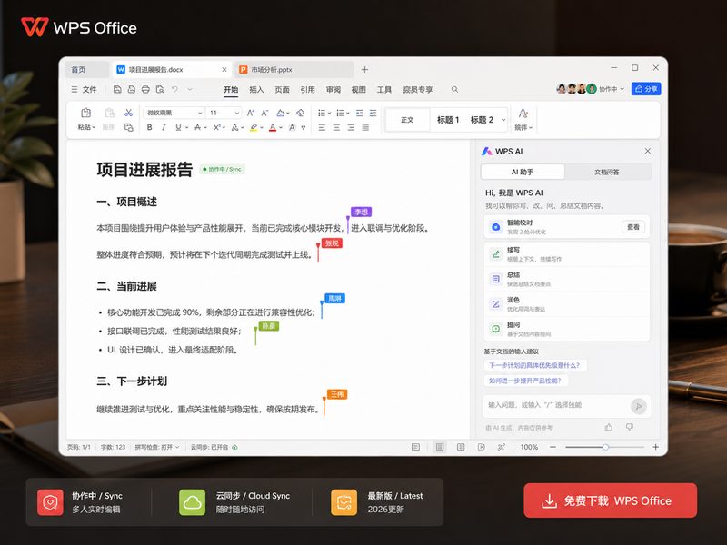
Task: Close the 项目进展报告.docx tab
Action: click(224, 70)
